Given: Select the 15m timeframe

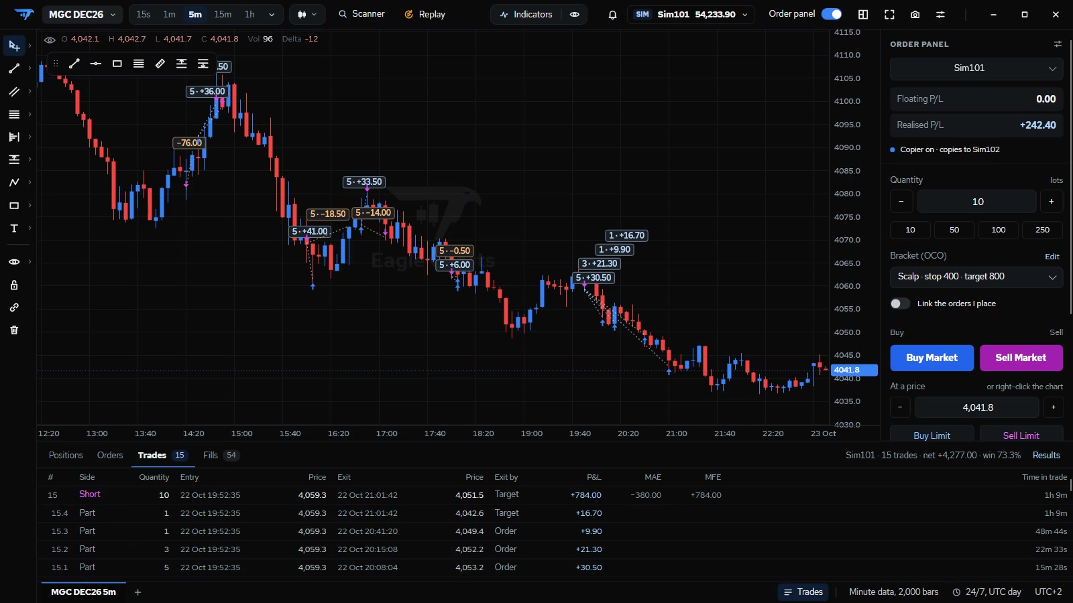Looking at the screenshot, I should (x=223, y=14).
